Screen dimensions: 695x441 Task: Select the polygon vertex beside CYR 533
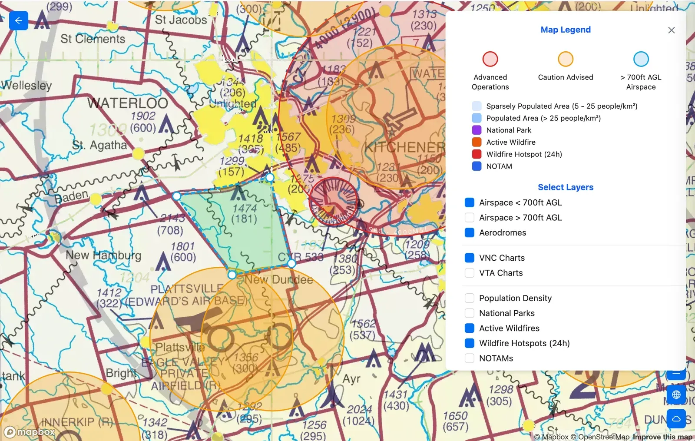point(291,263)
